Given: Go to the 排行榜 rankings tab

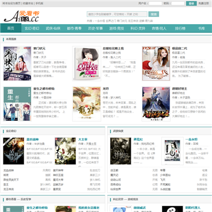Looking at the screenshot, I should [180, 28].
